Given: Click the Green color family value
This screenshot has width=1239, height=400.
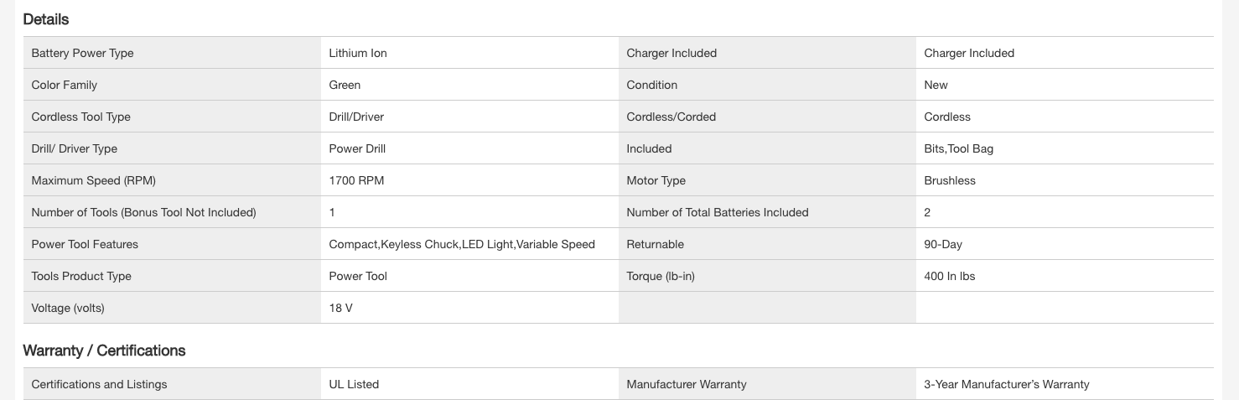Looking at the screenshot, I should (x=345, y=85).
